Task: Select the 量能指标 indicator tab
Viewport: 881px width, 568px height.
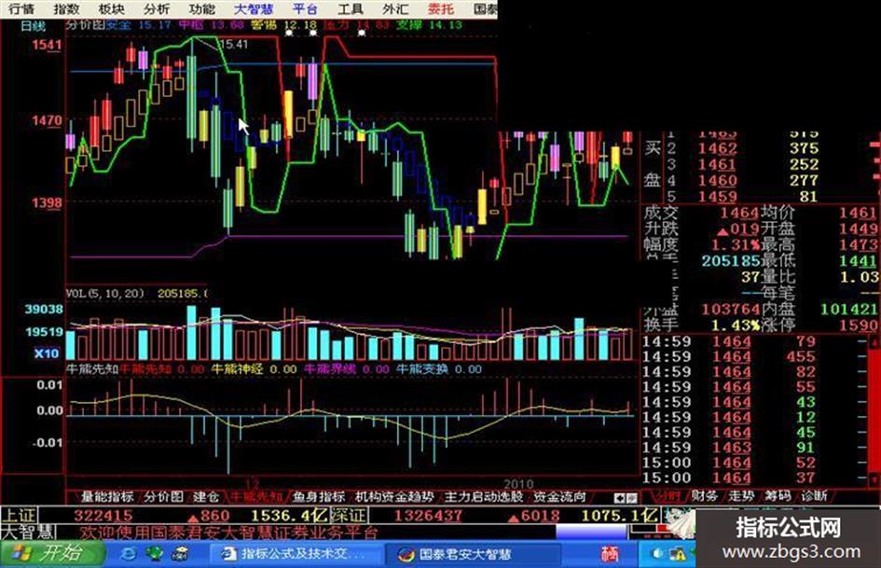Action: [107, 496]
